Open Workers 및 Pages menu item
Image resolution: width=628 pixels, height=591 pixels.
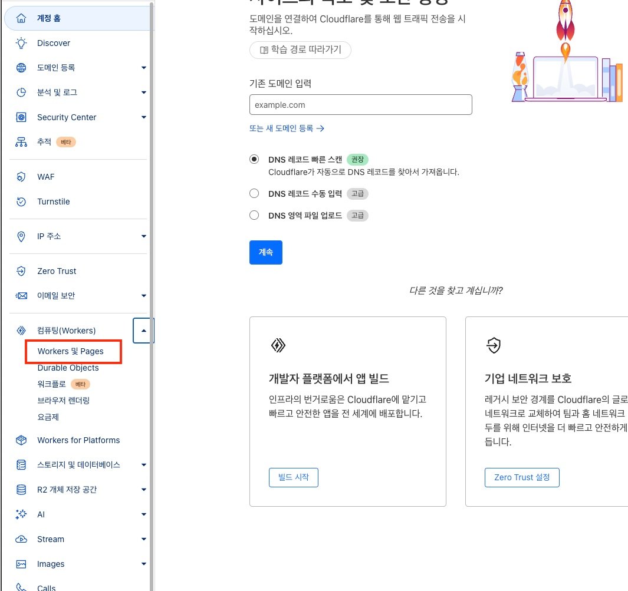point(70,351)
